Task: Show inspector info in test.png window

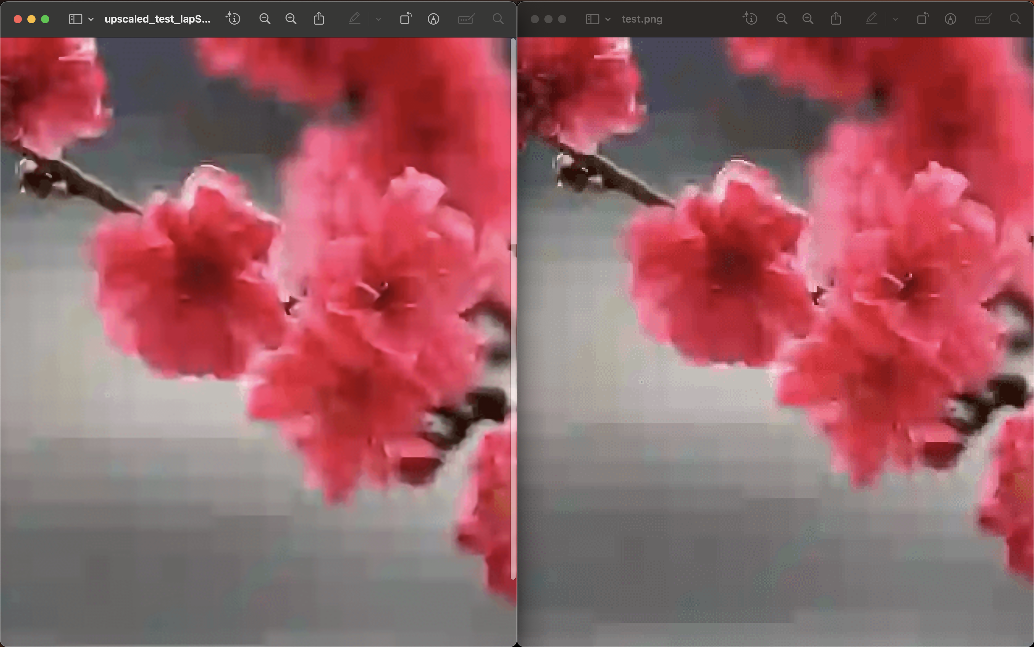Action: coord(750,19)
